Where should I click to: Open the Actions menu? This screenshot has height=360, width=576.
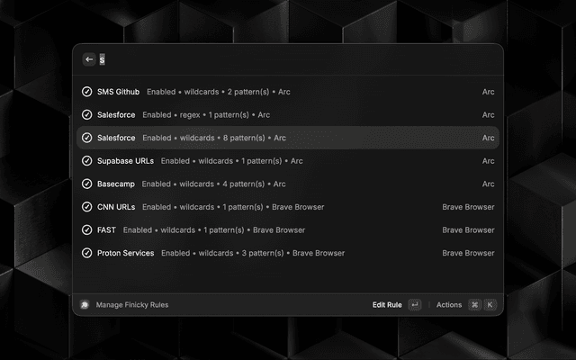(449, 305)
